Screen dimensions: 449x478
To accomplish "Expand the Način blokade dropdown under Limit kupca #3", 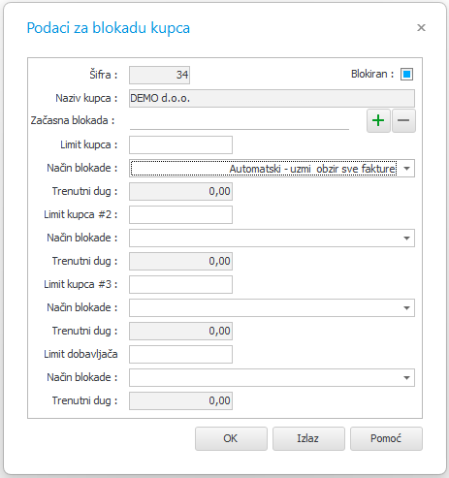I will [x=407, y=308].
